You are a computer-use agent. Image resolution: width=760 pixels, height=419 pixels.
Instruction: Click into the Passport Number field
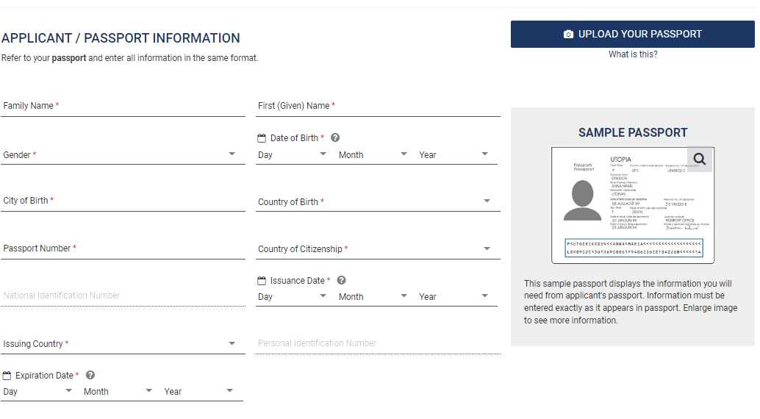[x=123, y=249]
